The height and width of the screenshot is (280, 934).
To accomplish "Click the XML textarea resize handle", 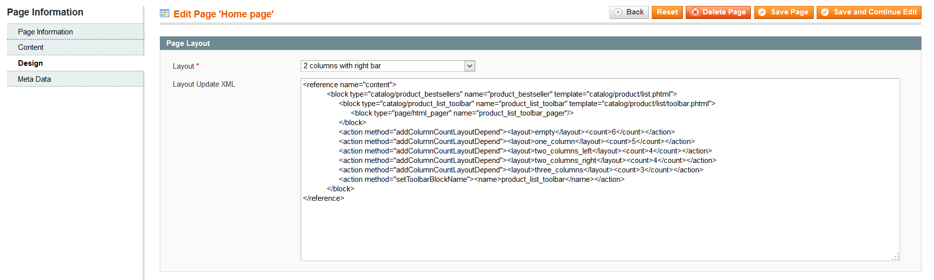I will pos(896,257).
